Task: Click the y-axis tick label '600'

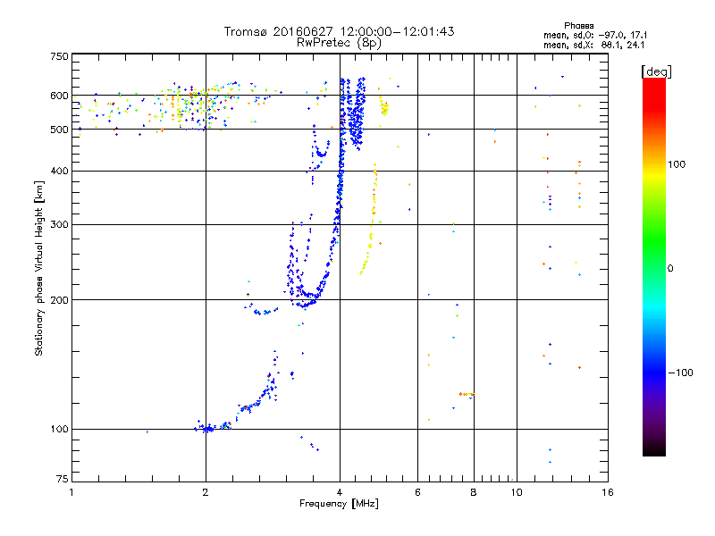Action: pyautogui.click(x=59, y=96)
